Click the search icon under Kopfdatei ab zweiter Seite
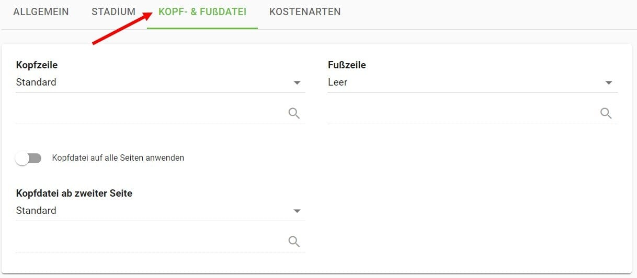Screen dimensions: 637x278 coord(294,241)
